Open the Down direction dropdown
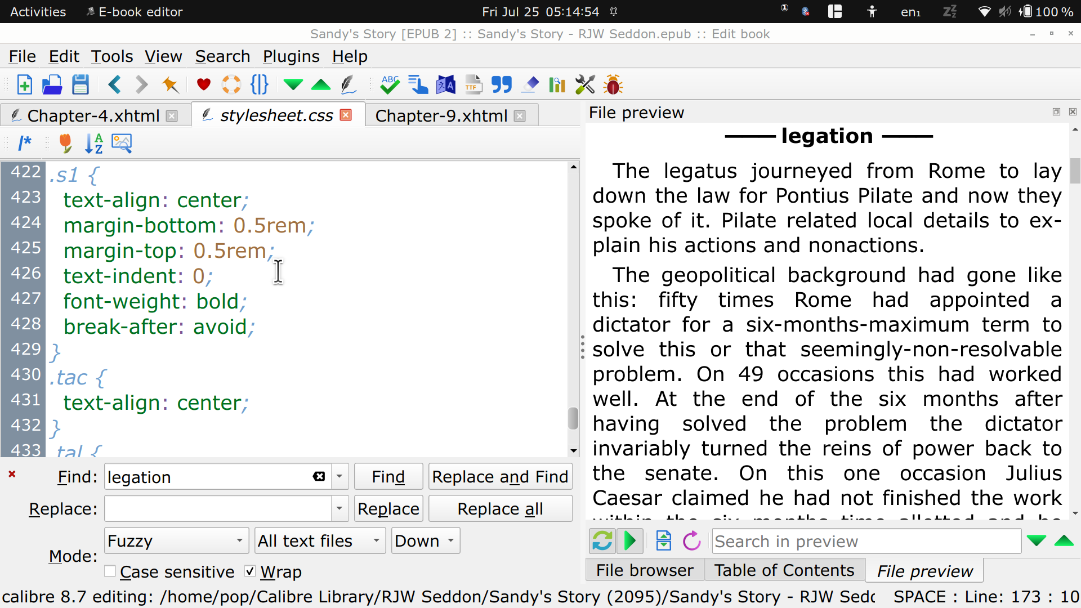 pos(425,541)
